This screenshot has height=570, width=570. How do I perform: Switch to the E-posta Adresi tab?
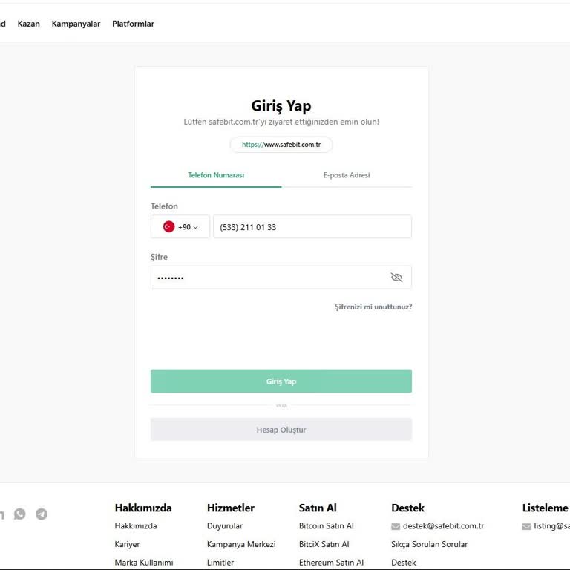[347, 176]
